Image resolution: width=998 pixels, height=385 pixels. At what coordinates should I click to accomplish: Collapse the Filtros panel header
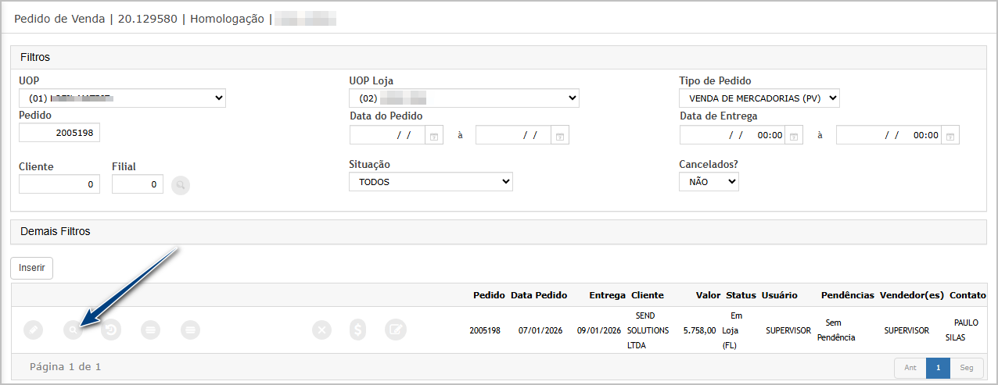click(498, 58)
